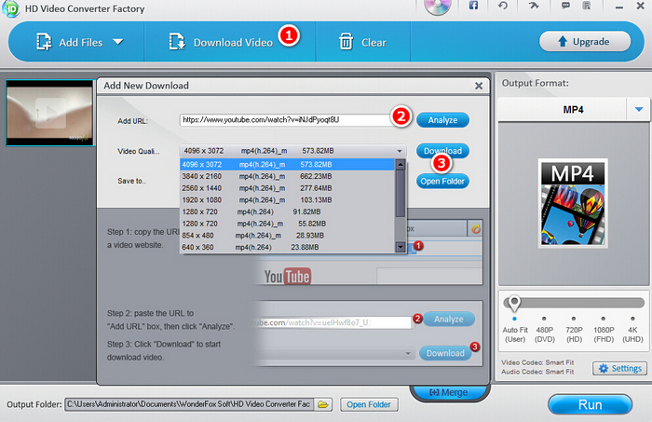Click the Add Files document icon
652x422 pixels.
coord(44,42)
